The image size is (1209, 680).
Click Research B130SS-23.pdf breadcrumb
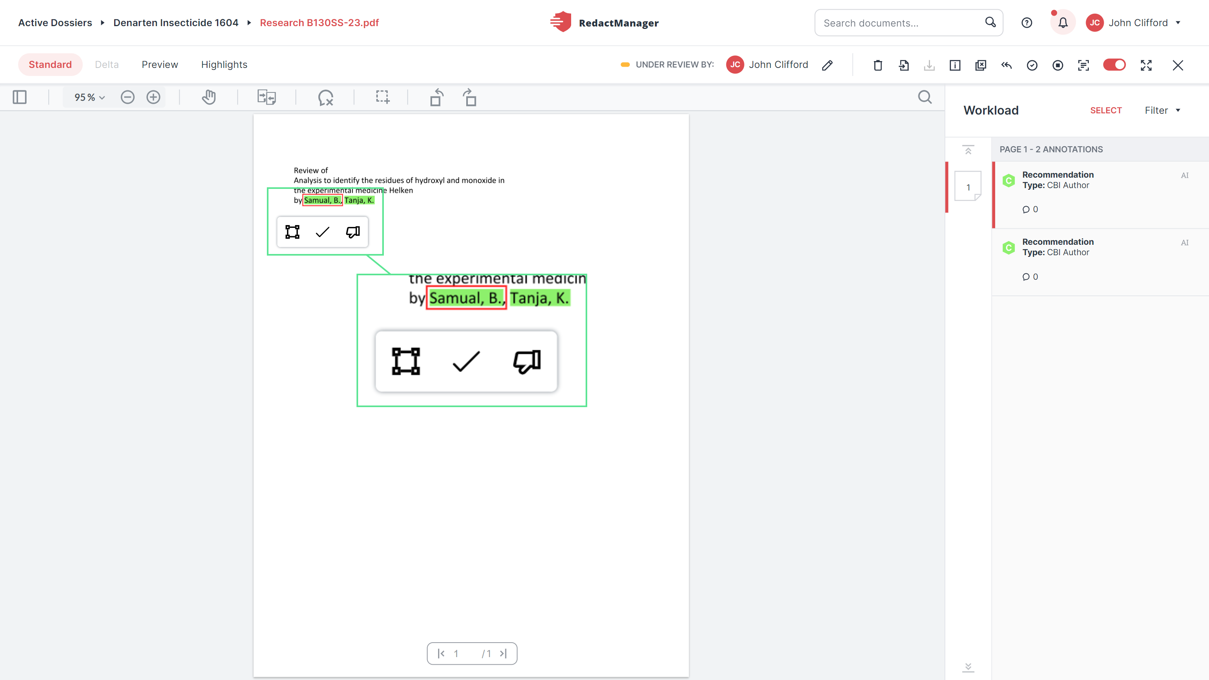coord(319,23)
